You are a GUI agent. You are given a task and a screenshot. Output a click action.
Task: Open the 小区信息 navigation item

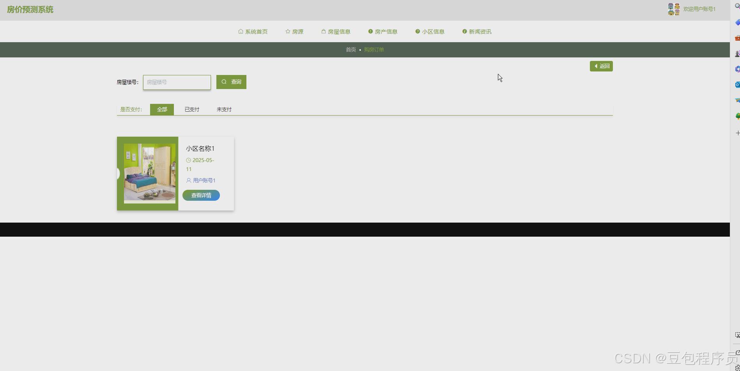pos(430,32)
